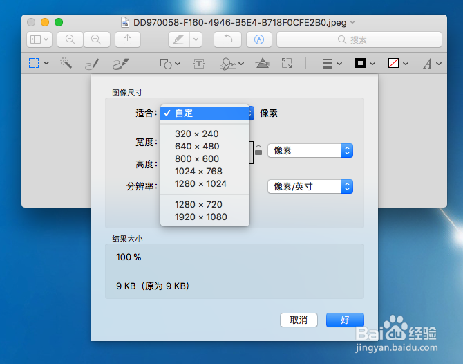Click the zoom in magnifier button
The image size is (463, 364).
tap(97, 39)
